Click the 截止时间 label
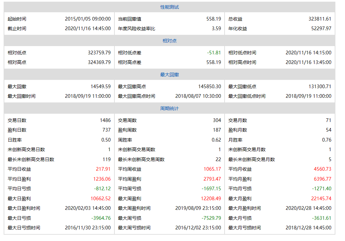The image size is (345, 241). (x=17, y=29)
